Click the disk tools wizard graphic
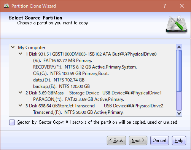The width and height of the screenshot is (191, 150). [177, 25]
